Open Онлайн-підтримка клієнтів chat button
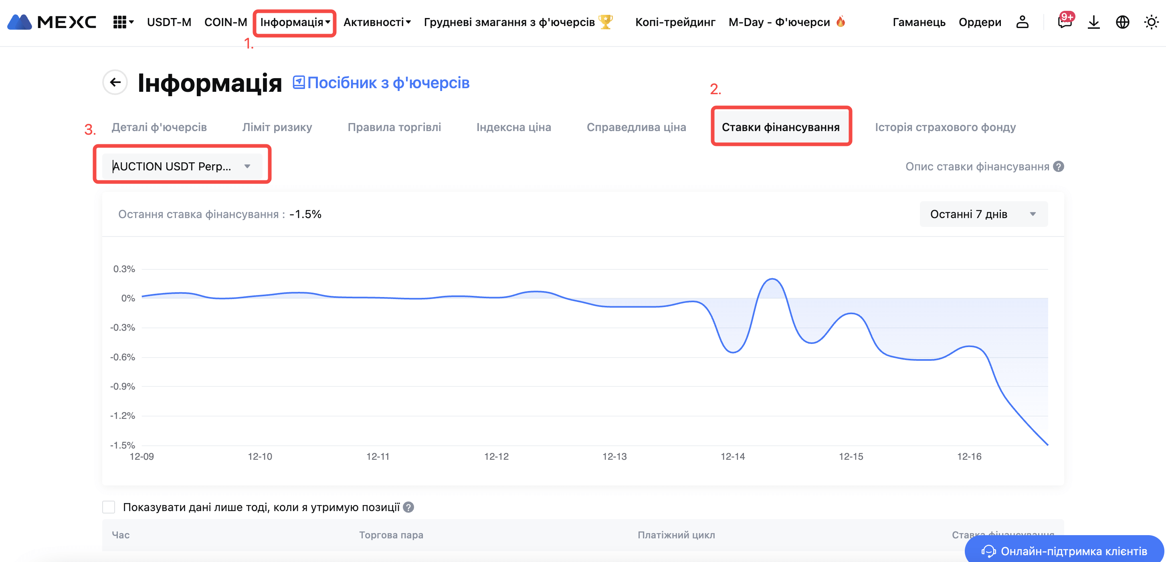 click(x=1064, y=551)
